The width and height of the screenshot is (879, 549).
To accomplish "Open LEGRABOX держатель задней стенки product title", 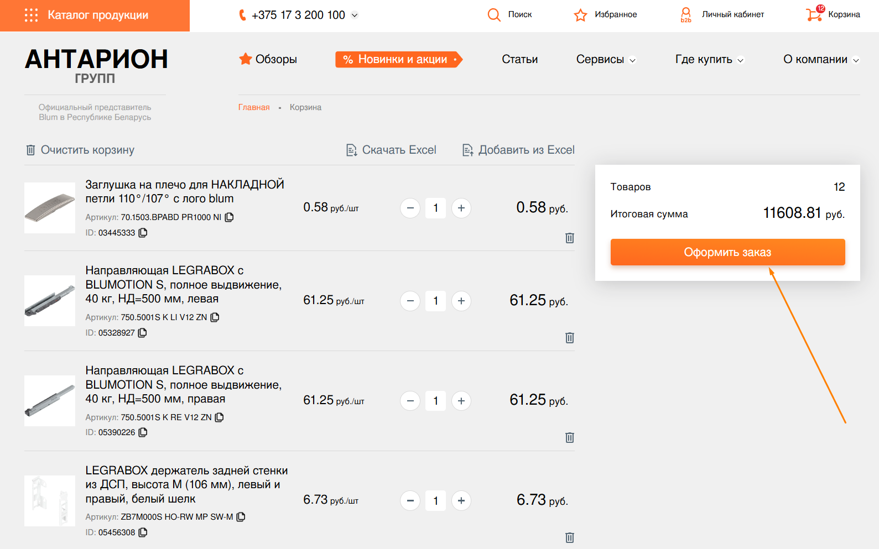I will pos(186,484).
